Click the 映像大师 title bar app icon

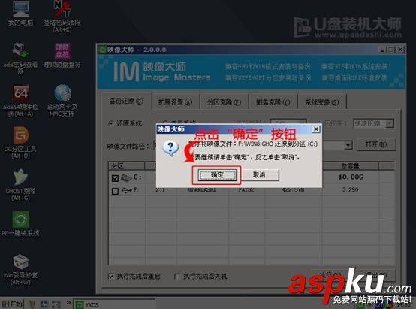tap(102, 50)
